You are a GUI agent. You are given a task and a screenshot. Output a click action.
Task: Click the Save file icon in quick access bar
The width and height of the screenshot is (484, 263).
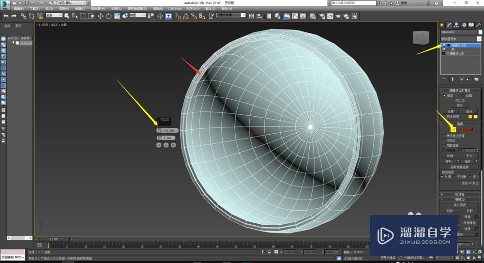tap(27, 3)
